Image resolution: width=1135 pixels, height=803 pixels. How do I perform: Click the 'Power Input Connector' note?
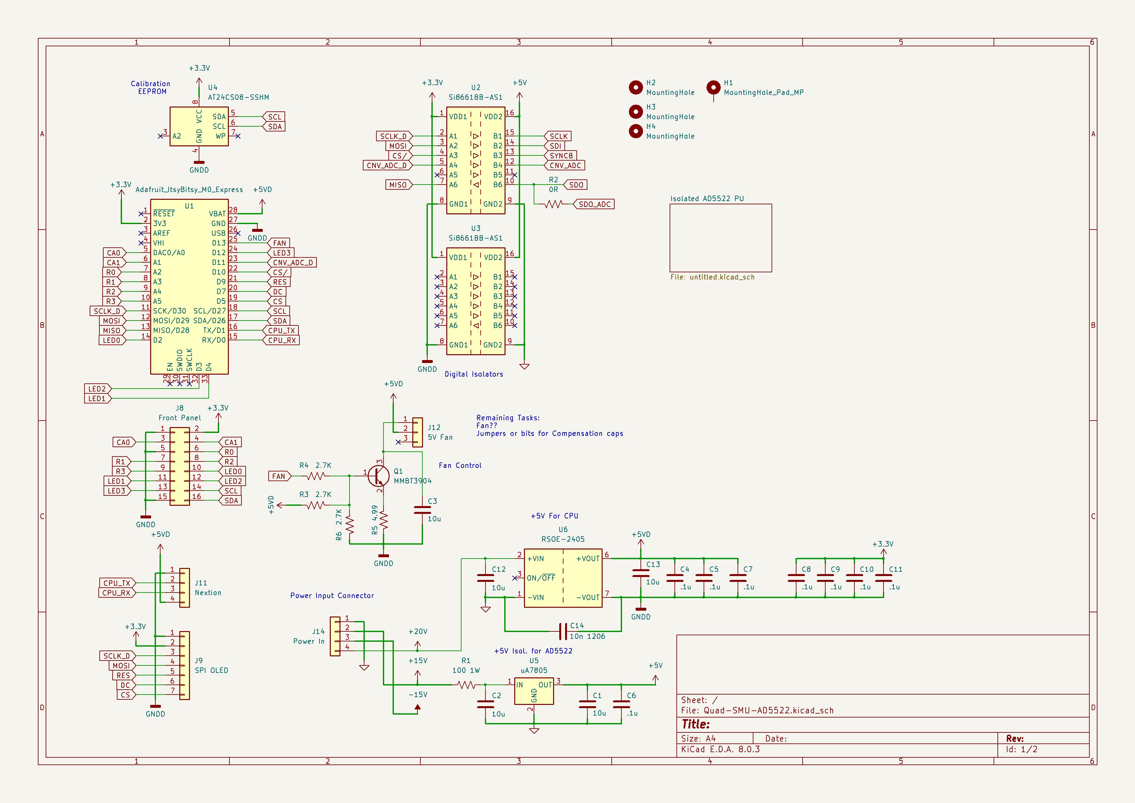pyautogui.click(x=332, y=595)
